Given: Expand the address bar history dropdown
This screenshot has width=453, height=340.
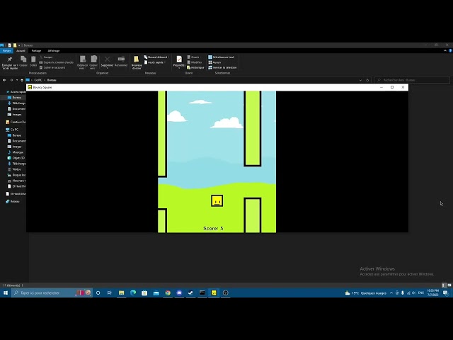Looking at the screenshot, I should [x=360, y=80].
